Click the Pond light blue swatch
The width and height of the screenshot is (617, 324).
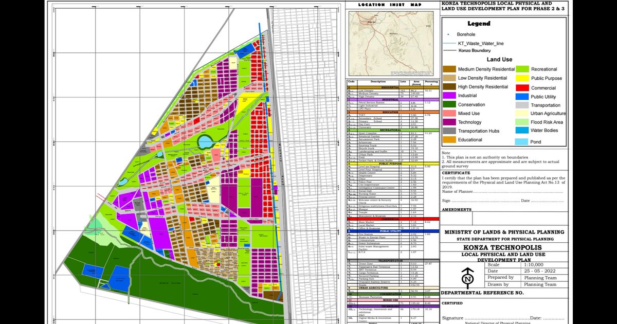click(522, 142)
